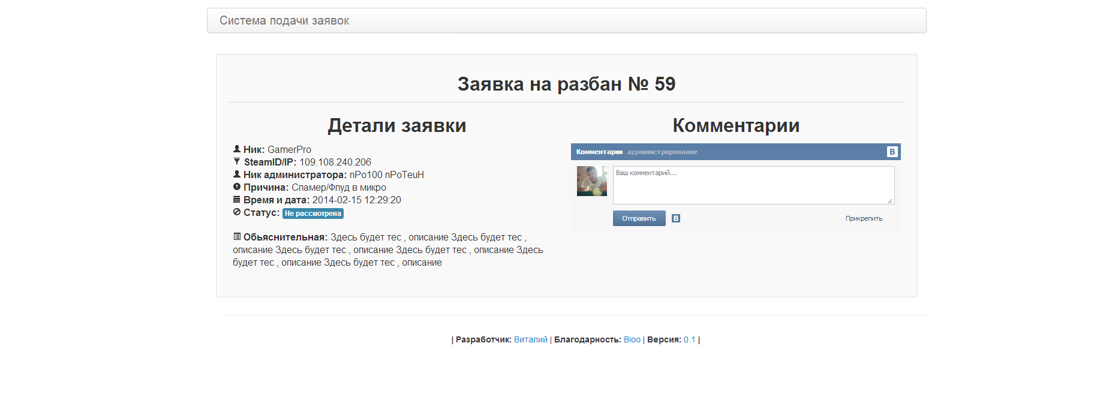Click the Прикрепить attach link
Screen dimensions: 1109x412
click(864, 219)
